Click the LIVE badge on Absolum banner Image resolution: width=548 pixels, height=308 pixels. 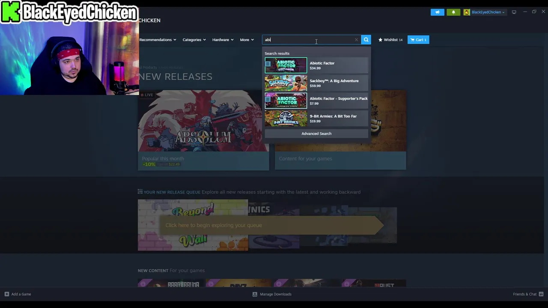tap(147, 95)
